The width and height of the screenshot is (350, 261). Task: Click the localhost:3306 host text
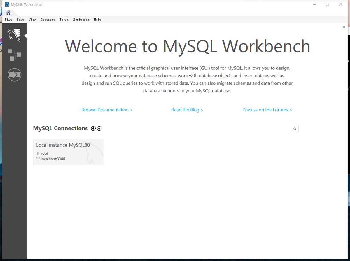[x=53, y=159]
